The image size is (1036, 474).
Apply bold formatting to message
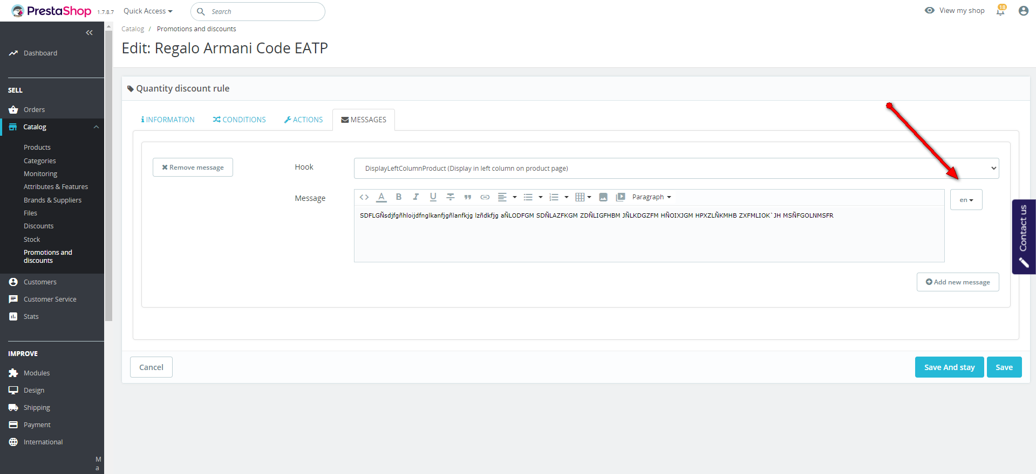click(399, 197)
